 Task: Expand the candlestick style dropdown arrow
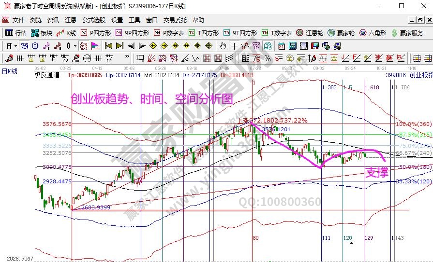click(x=75, y=46)
